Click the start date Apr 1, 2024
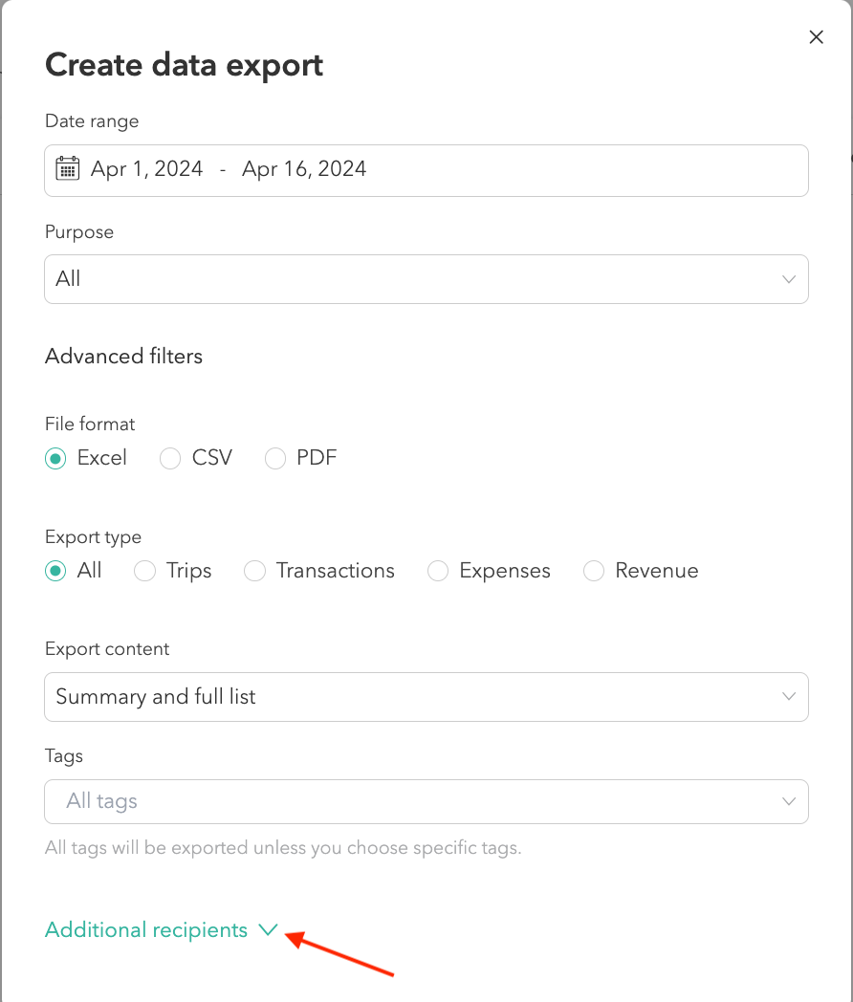This screenshot has height=1002, width=853. [x=146, y=169]
